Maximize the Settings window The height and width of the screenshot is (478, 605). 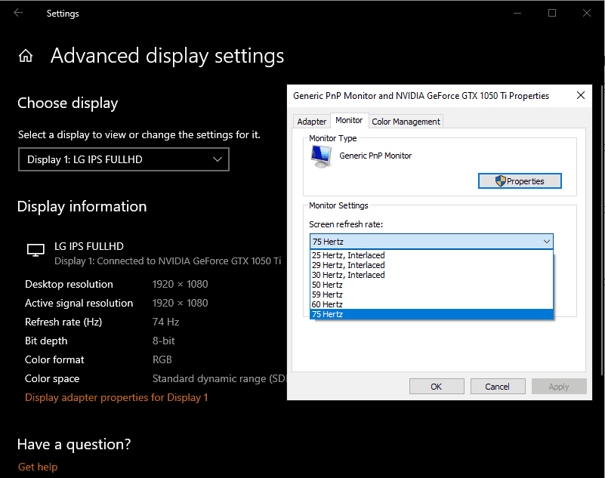[x=552, y=13]
